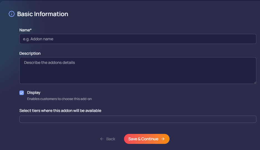Click the resize grip on the Description box

[x=254, y=82]
